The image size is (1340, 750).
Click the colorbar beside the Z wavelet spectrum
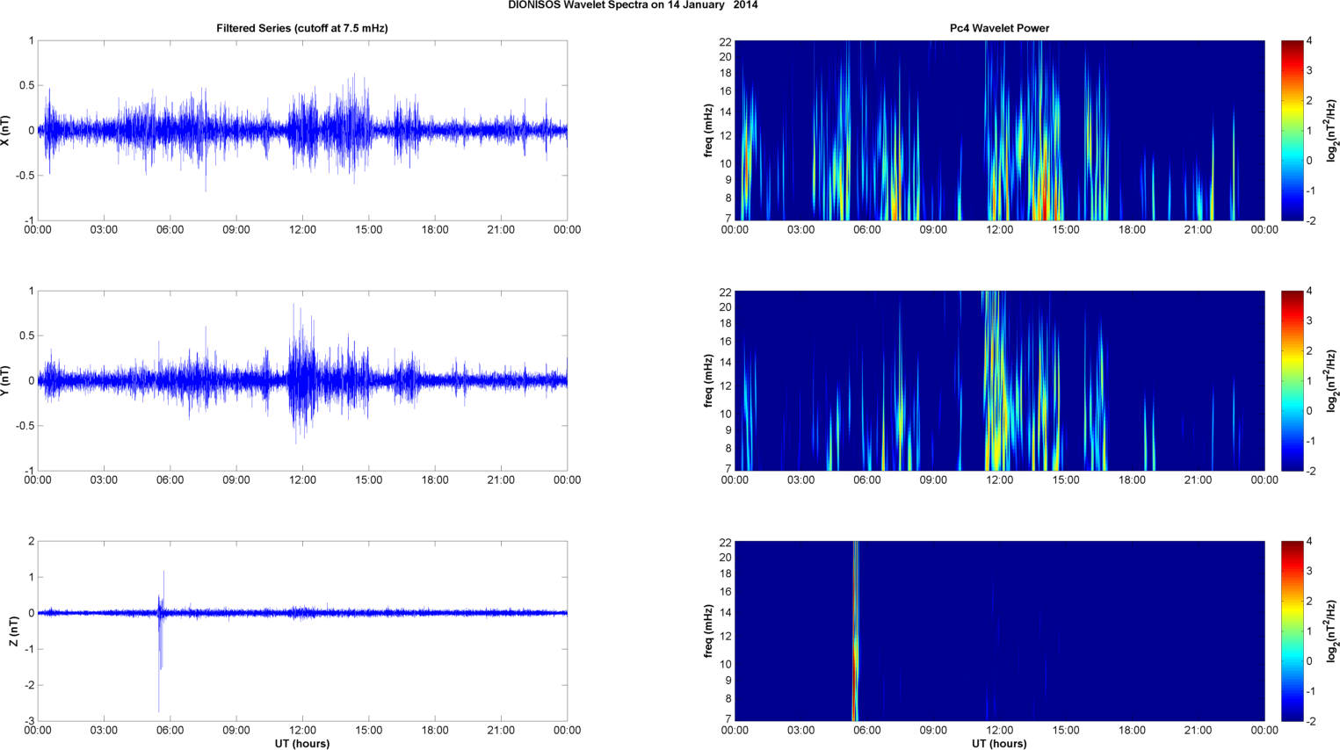1292,631
